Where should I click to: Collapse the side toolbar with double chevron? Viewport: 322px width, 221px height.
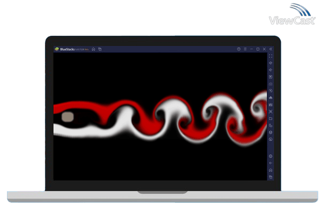click(271, 49)
